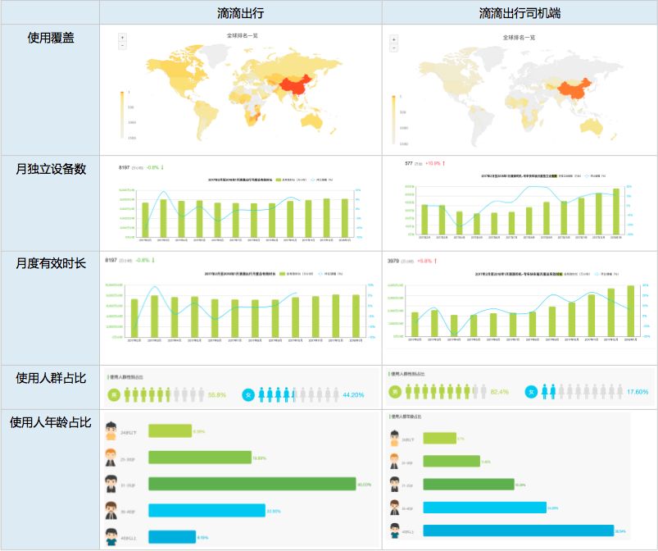Click the green 男 circle in 滴滴出行 gender row
The width and height of the screenshot is (658, 551).
pos(114,394)
